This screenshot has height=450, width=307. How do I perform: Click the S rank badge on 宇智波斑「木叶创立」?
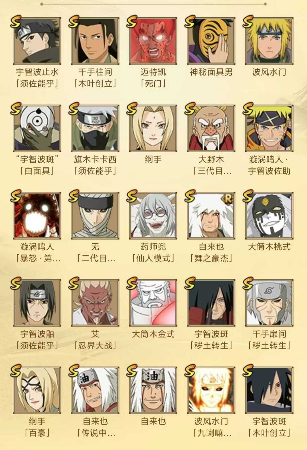coord(248,370)
